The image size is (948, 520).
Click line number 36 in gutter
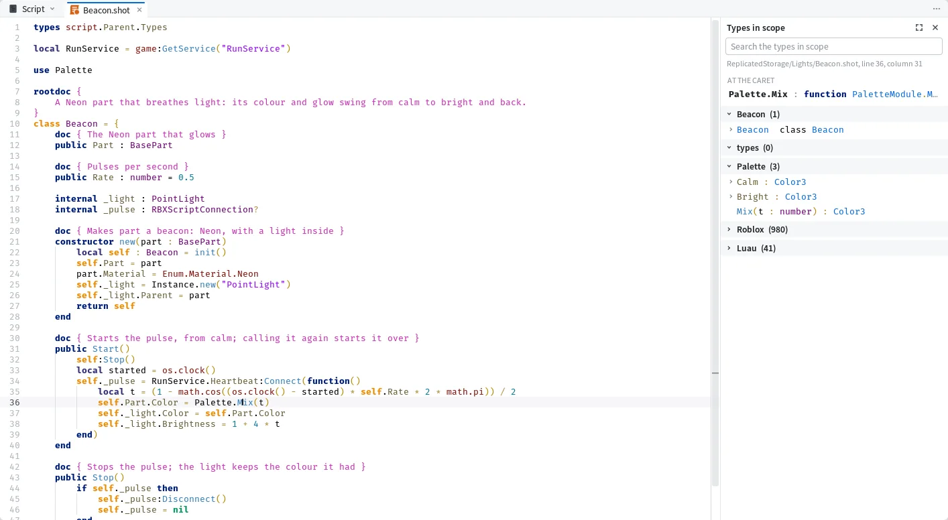(15, 402)
